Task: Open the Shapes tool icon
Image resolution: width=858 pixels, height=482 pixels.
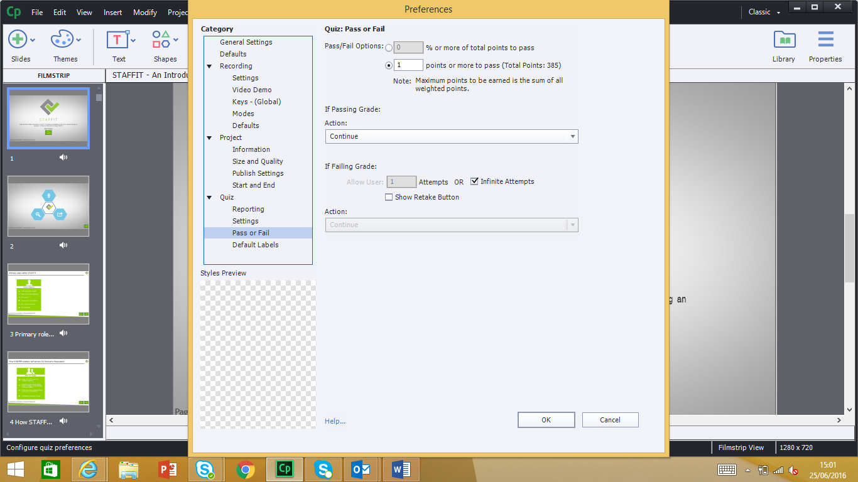Action: tap(161, 40)
